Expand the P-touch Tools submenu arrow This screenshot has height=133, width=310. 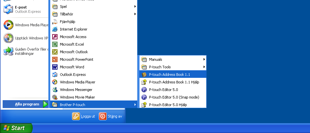click(x=204, y=67)
